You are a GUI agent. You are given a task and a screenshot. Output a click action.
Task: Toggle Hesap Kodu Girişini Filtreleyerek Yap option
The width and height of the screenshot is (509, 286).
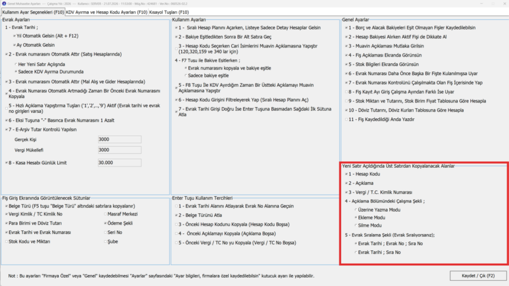click(x=176, y=100)
